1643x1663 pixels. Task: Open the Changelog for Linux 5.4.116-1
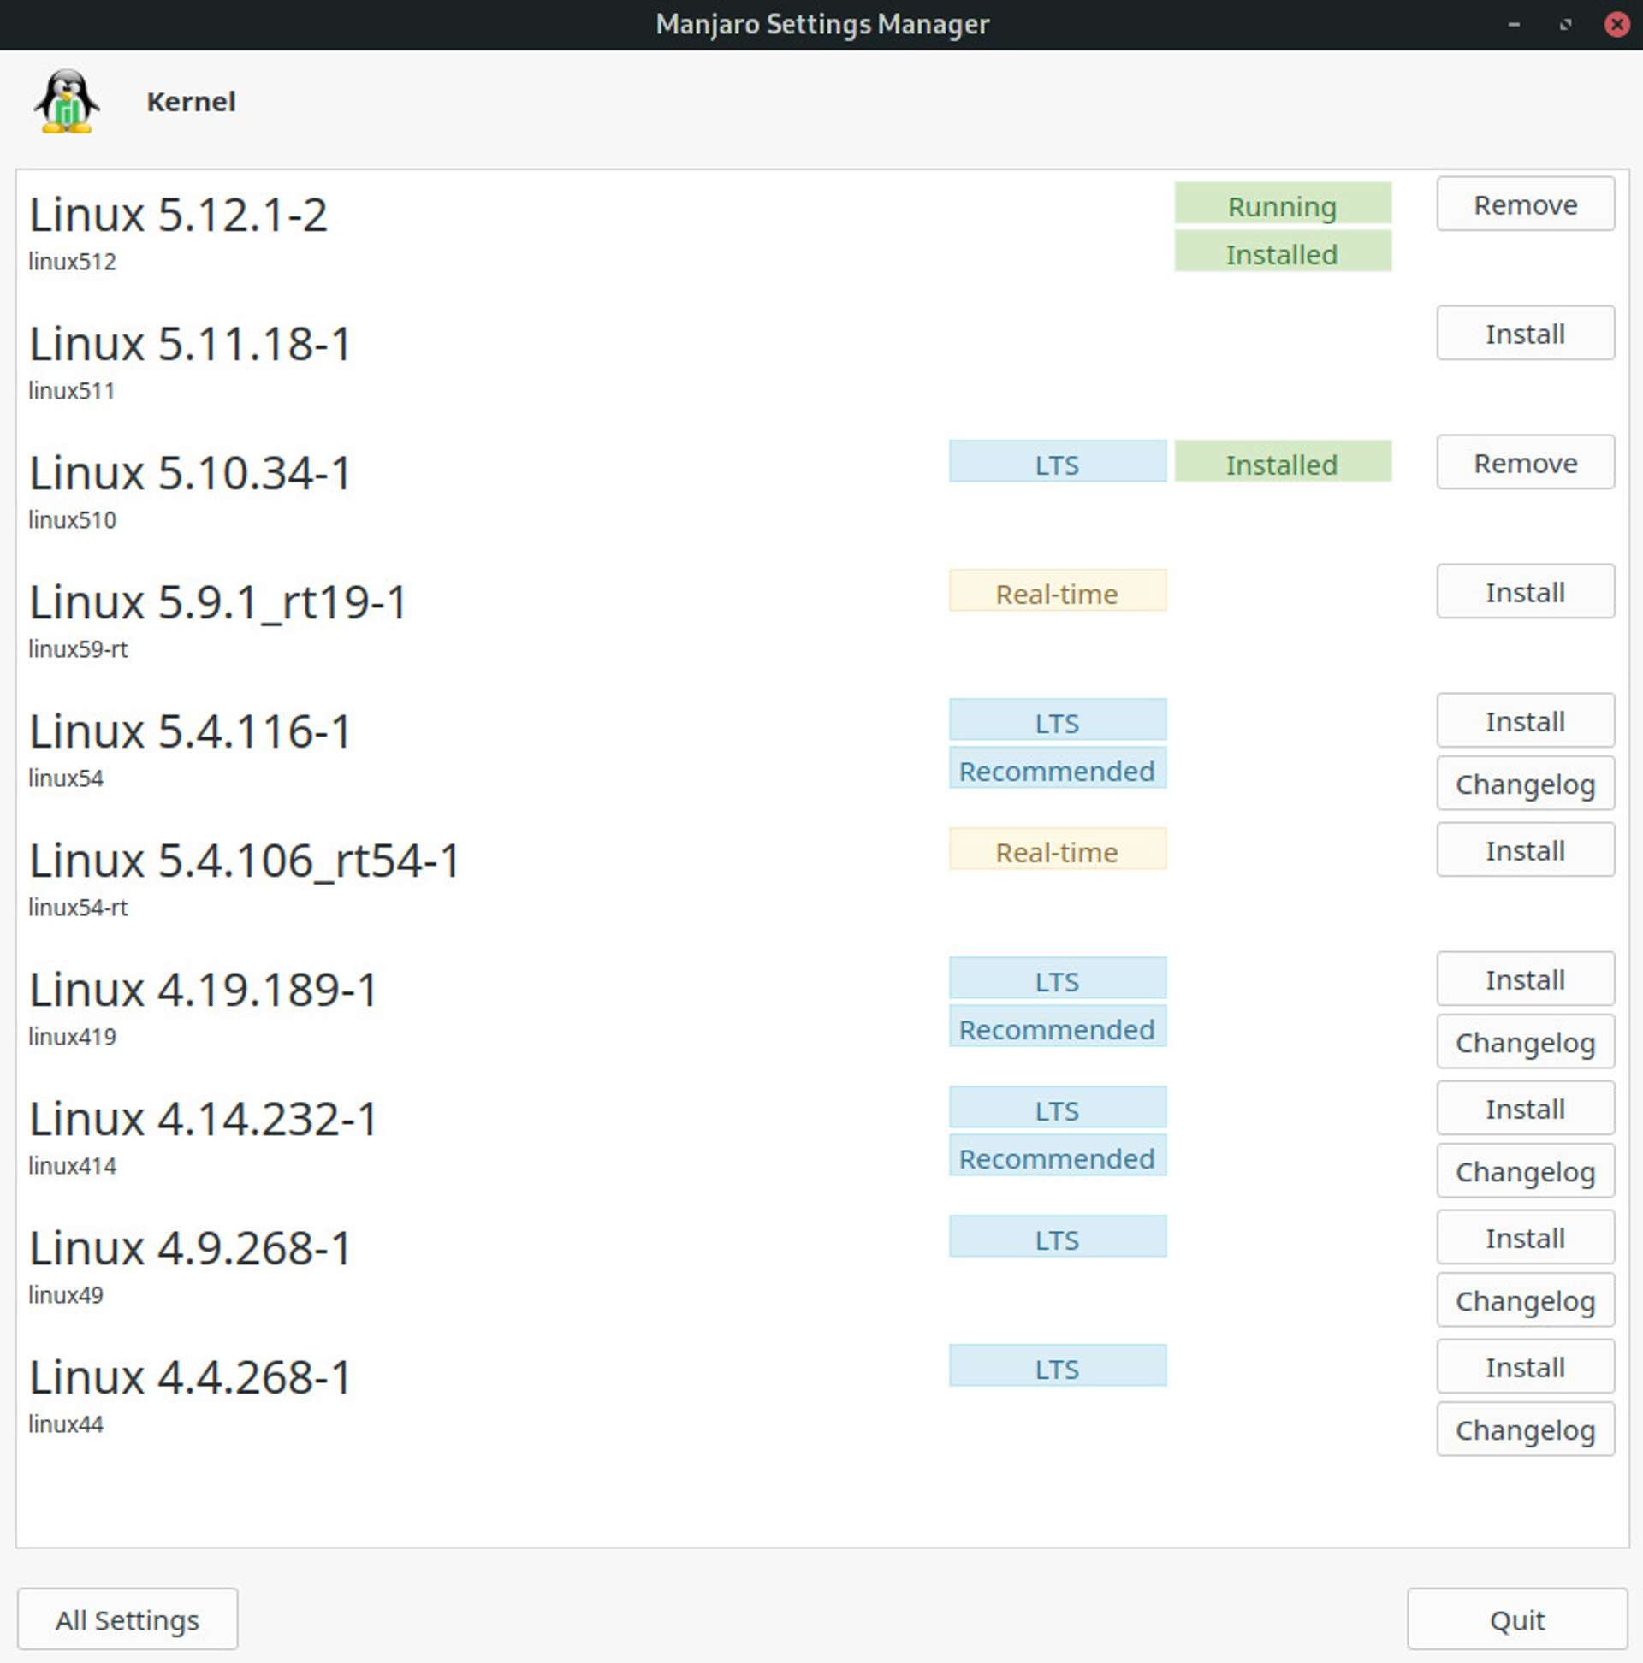pyautogui.click(x=1525, y=784)
